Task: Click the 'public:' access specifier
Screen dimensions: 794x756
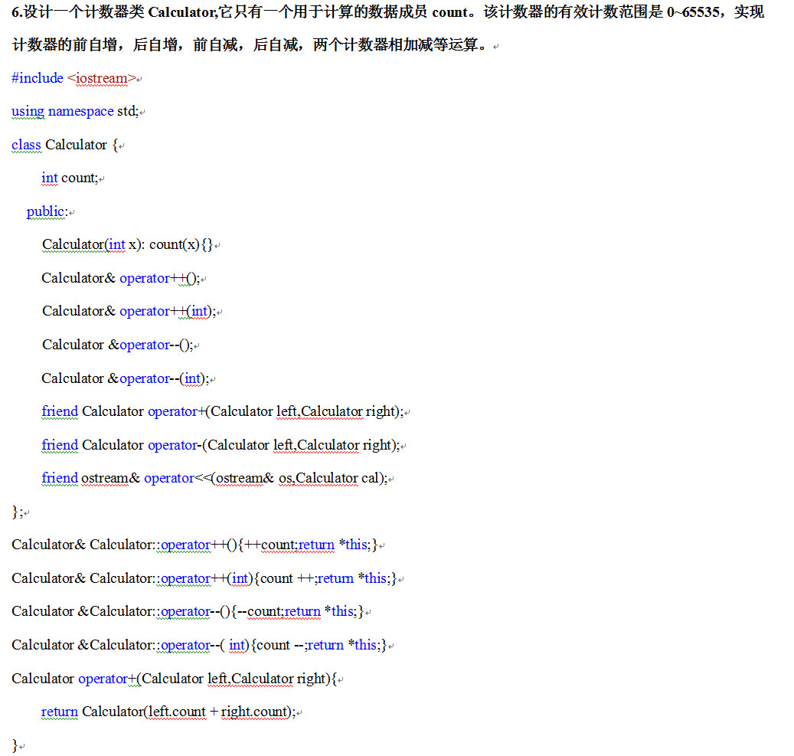Action: click(47, 211)
